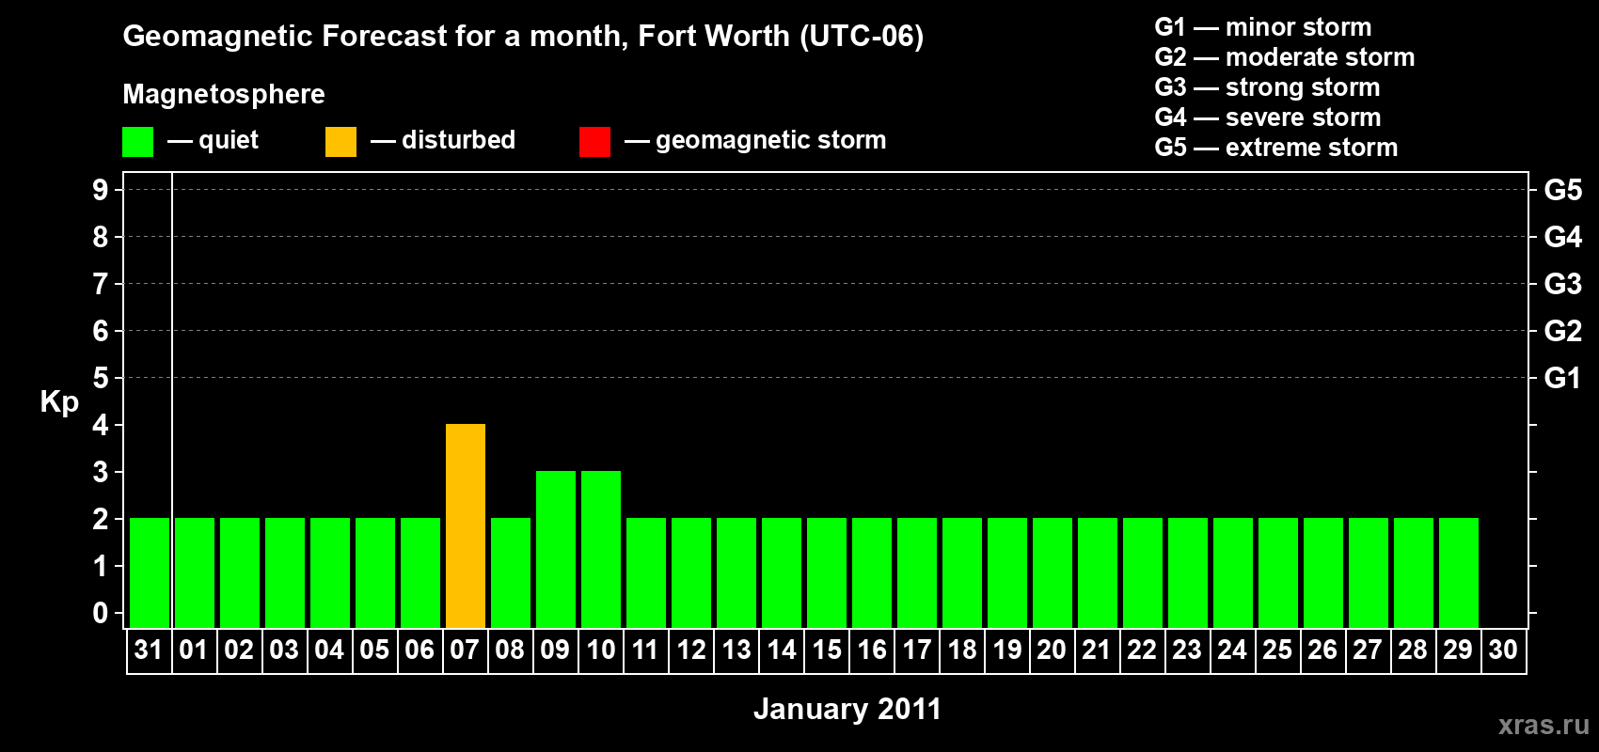This screenshot has height=752, width=1599.
Task: Click the Kp value 0 axis label
Action: [101, 613]
